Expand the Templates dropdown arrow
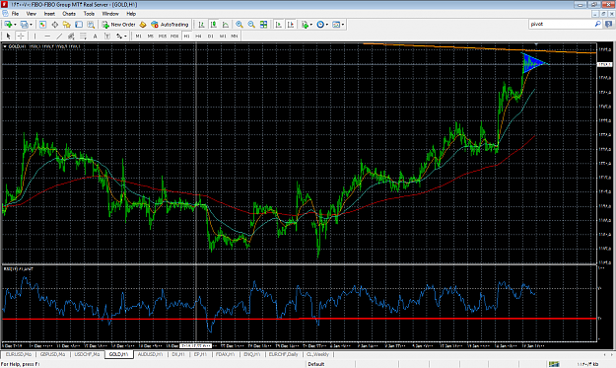Viewport: 616px width, 368px height. pos(343,25)
